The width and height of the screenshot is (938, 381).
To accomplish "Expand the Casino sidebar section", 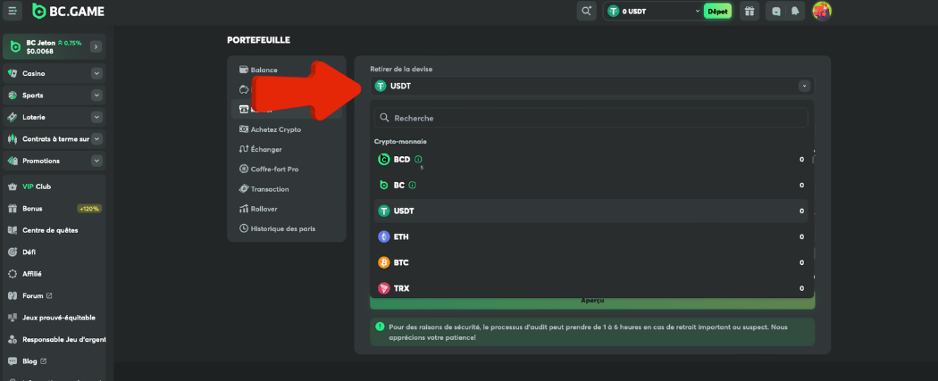I will (x=96, y=73).
